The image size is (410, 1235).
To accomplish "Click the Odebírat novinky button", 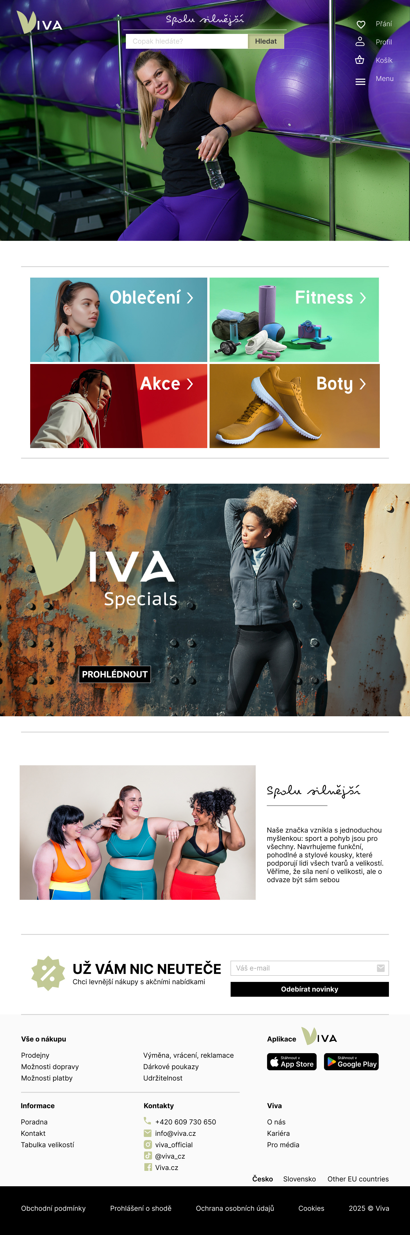I will (x=309, y=989).
